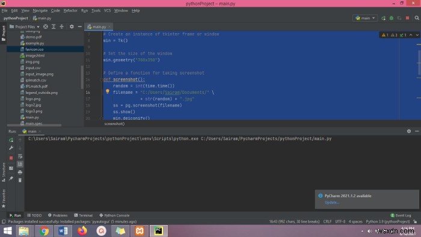Open the Project Files view dropdown

25,26
